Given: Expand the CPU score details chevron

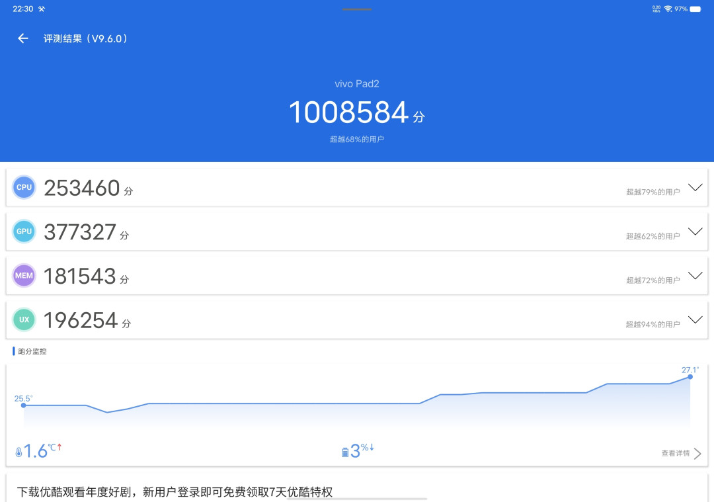Looking at the screenshot, I should [695, 187].
